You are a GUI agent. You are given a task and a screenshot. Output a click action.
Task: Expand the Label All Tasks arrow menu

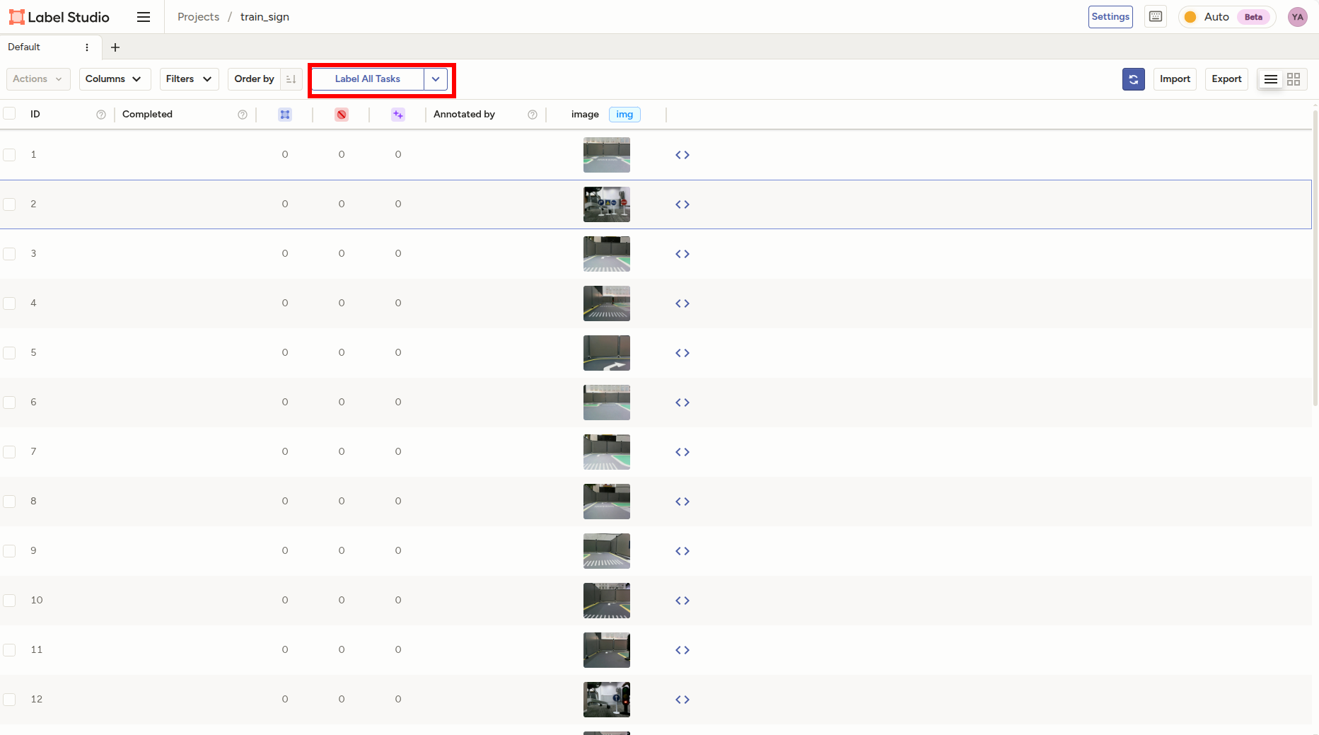[436, 79]
